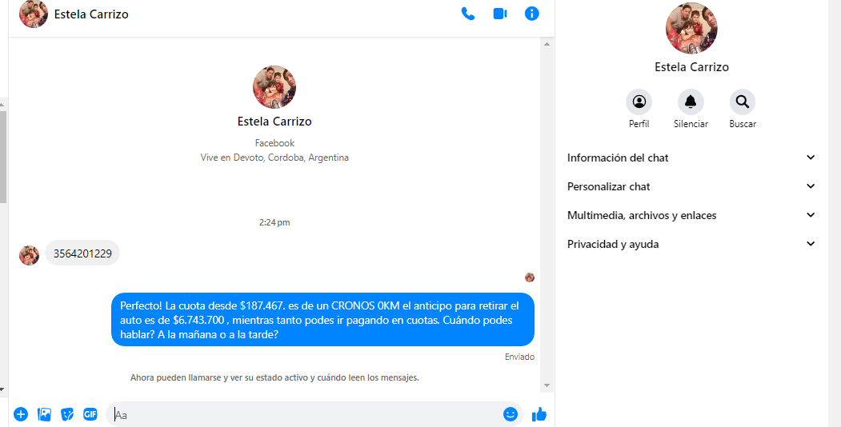Search conversation with Buscar button
Screen dimensions: 841x427
[x=743, y=102]
